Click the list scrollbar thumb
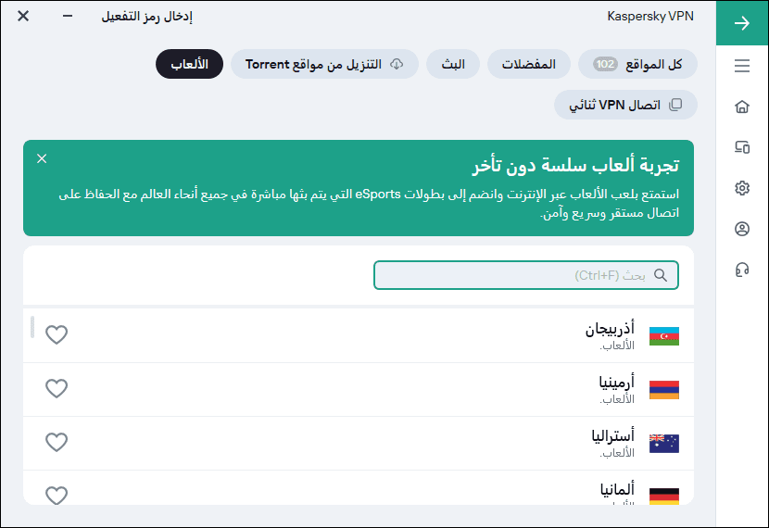 [x=32, y=327]
